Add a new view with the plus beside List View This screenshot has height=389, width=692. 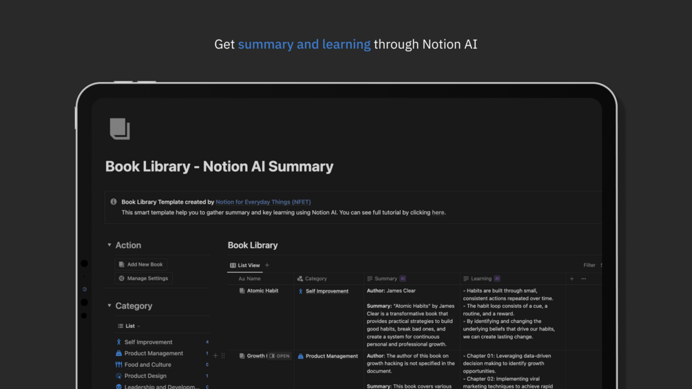click(267, 265)
